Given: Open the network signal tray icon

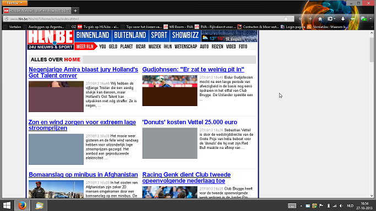Looking at the screenshot, I should coord(335,206).
